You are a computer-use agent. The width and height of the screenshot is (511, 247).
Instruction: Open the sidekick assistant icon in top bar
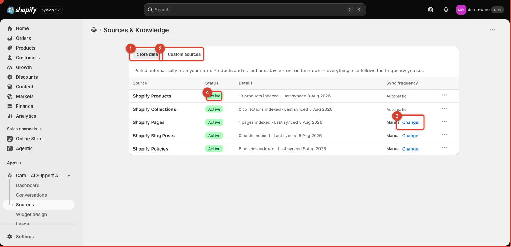431,10
